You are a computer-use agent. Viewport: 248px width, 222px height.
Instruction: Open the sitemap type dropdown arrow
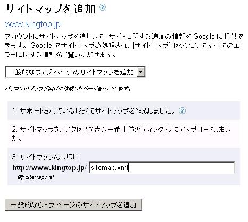(141, 72)
